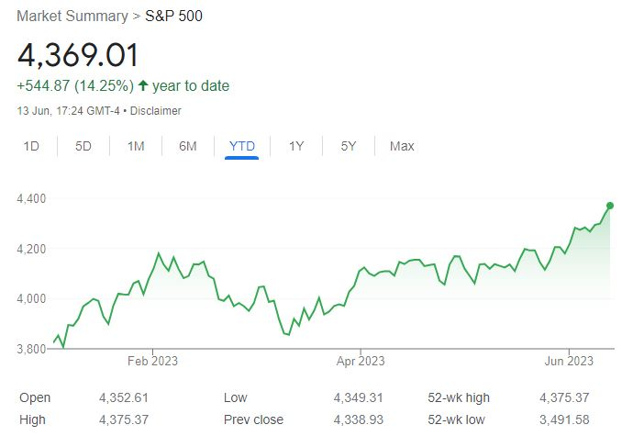633x436 pixels.
Task: Select the 1M time range
Action: click(136, 146)
